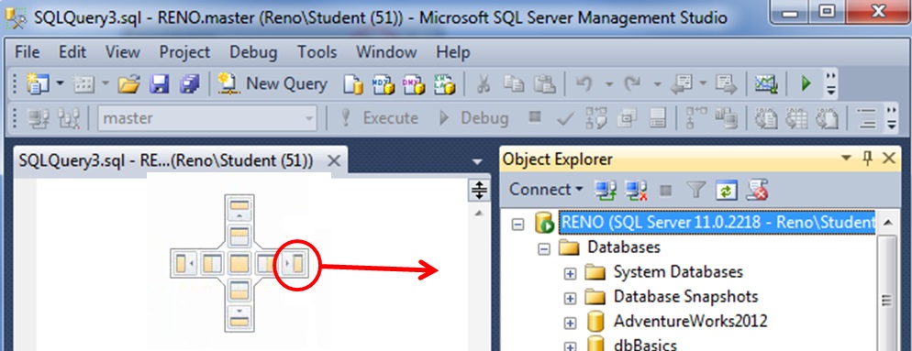Open an Analysis Services DMX Query
Viewport: 912px width, 351px height.
tap(414, 85)
